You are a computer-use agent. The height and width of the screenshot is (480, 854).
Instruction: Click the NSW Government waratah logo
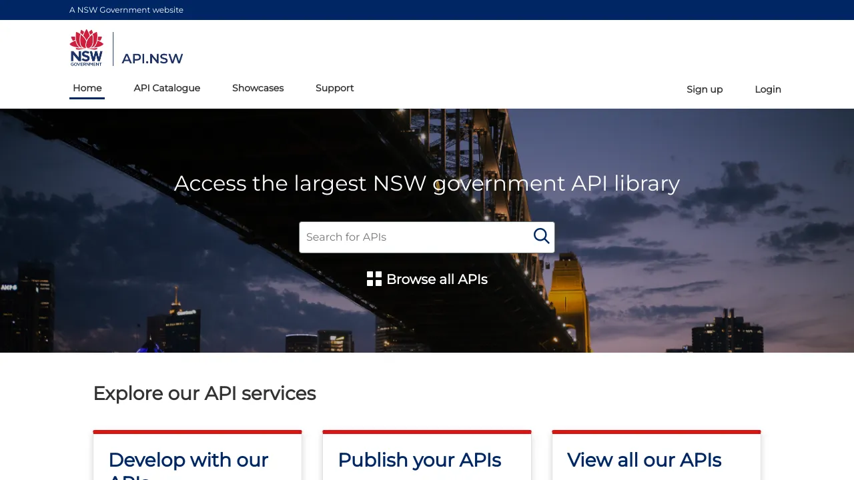click(x=87, y=48)
